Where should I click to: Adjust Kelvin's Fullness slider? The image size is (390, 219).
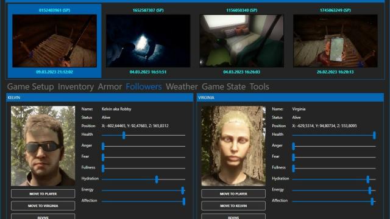(144, 169)
